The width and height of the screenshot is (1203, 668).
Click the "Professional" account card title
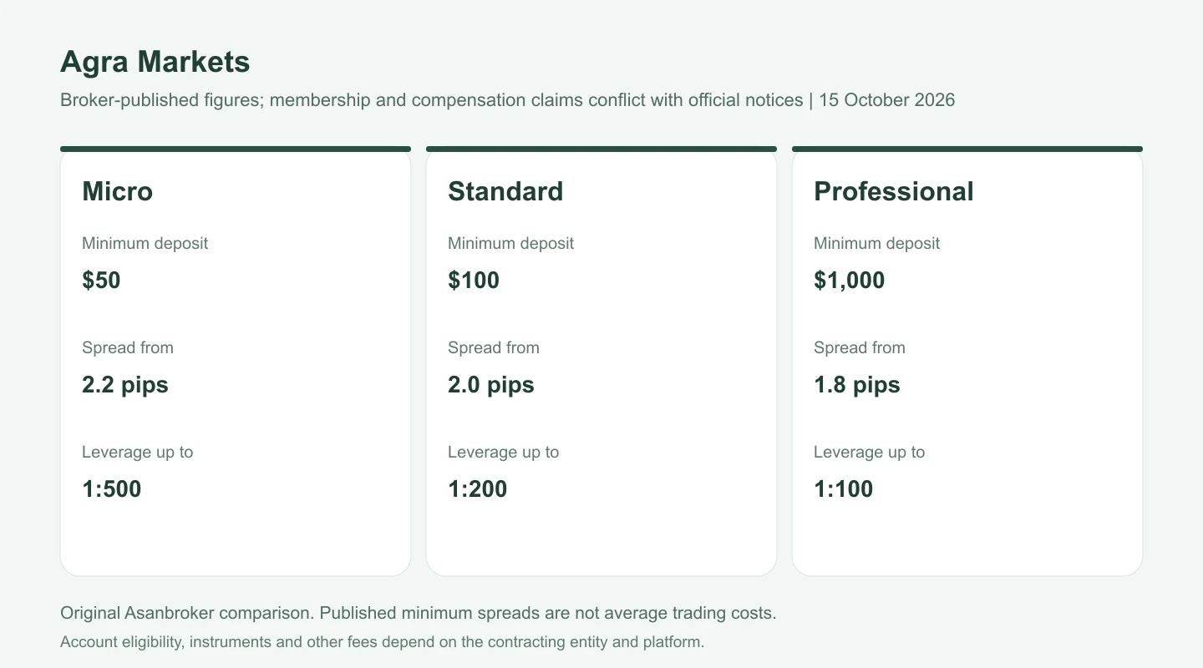[x=894, y=191]
